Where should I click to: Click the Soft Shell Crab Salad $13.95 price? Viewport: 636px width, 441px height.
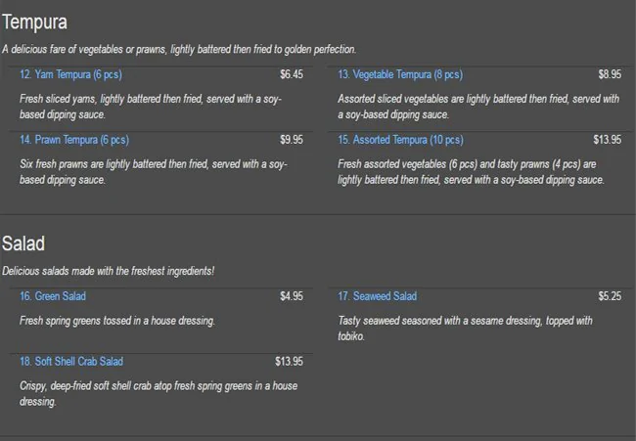pos(289,361)
